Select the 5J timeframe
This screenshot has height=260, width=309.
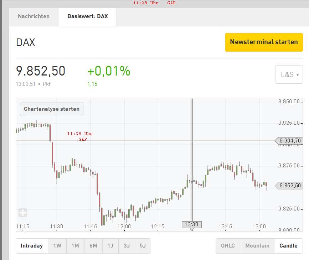pyautogui.click(x=143, y=246)
